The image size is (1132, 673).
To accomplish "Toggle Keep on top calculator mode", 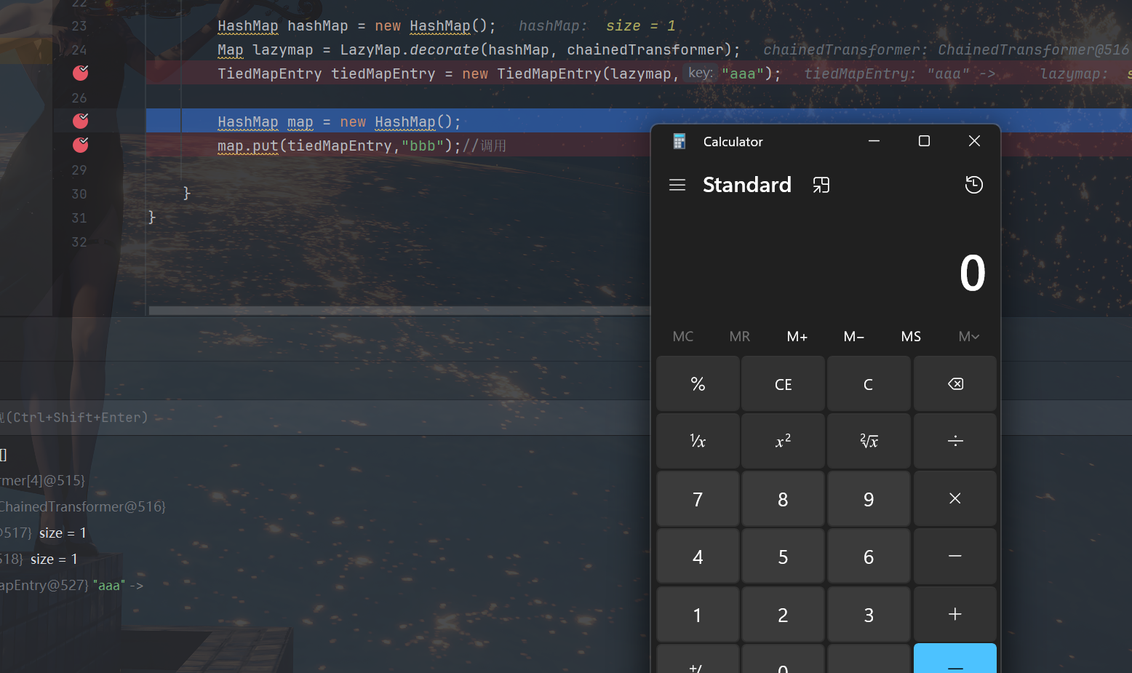I will point(821,185).
